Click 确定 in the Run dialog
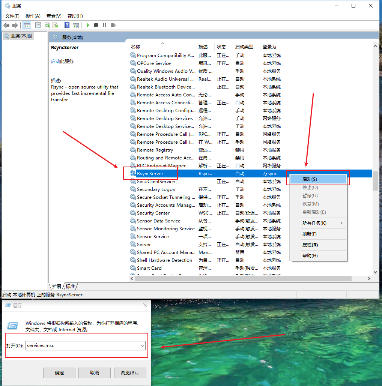 (x=59, y=373)
